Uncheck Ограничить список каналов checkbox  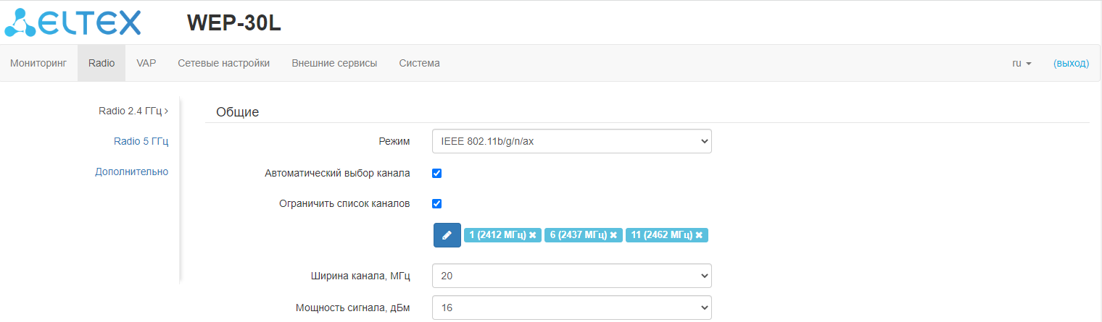click(437, 203)
